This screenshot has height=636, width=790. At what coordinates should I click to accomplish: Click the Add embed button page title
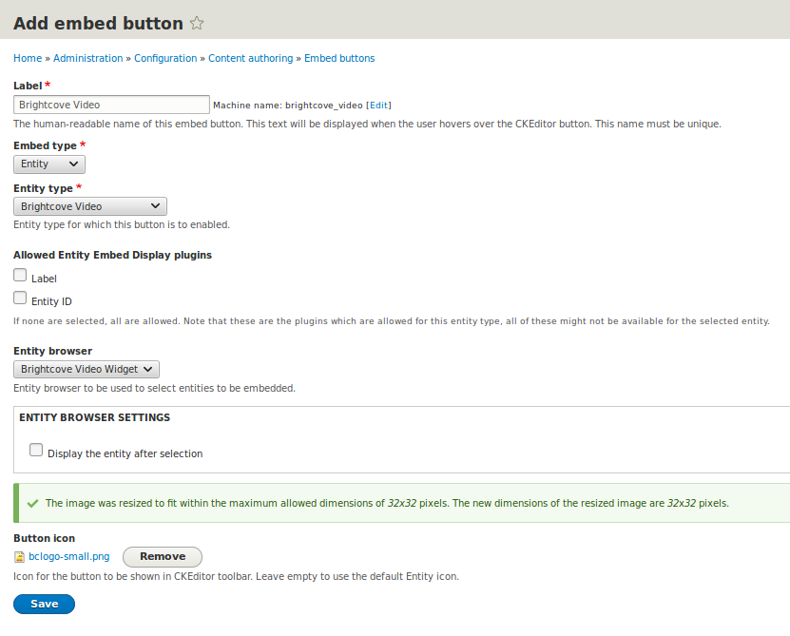[x=98, y=23]
